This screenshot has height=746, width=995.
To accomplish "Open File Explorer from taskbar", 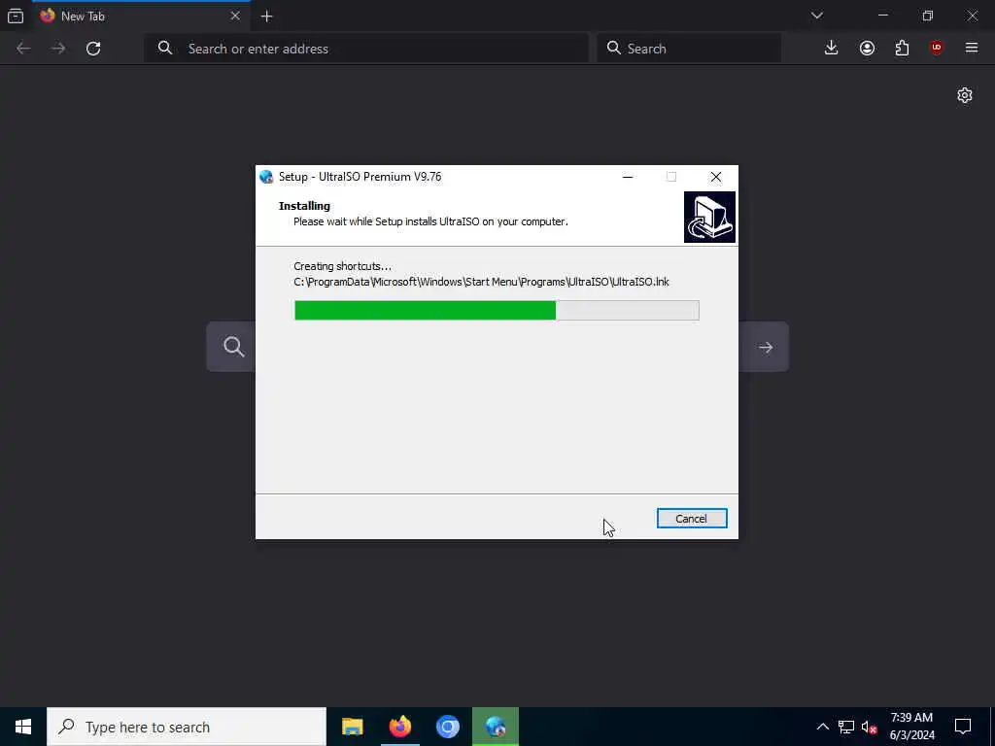I will pyautogui.click(x=352, y=727).
